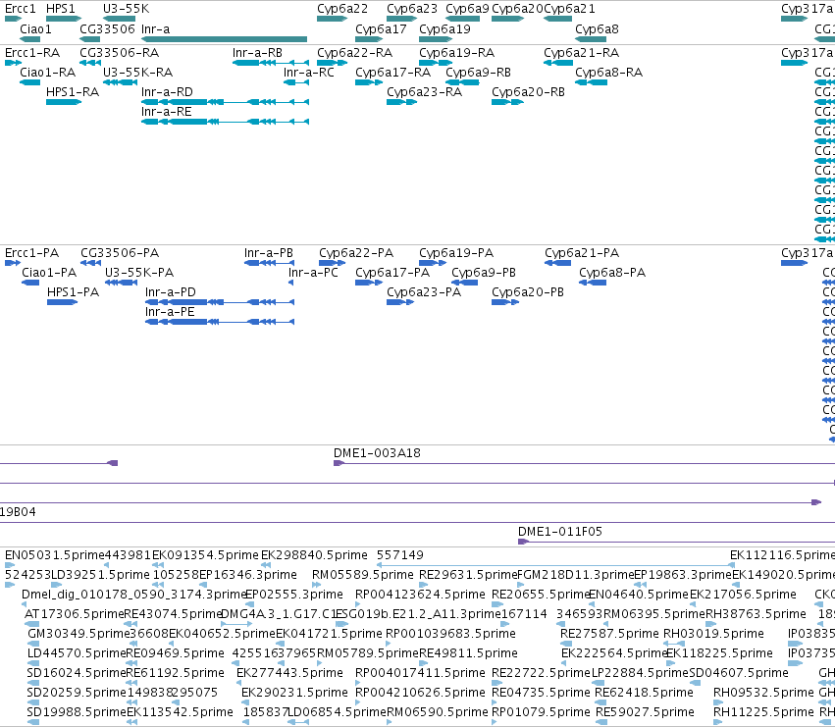Select the GM30349.5prime EST
Screen dimensions: 835x727
pyautogui.click(x=33, y=644)
